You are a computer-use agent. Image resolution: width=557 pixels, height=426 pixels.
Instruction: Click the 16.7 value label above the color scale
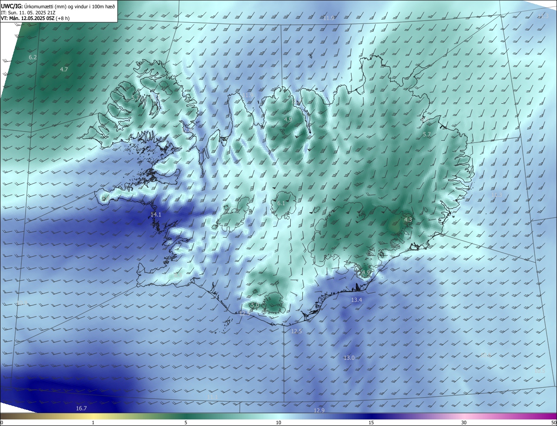coord(81,408)
